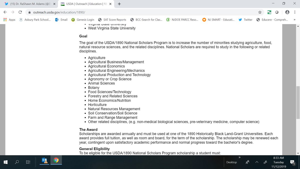300x169 pixels.
Task: Click the Chrome taskbar icon
Action: [x=56, y=160]
